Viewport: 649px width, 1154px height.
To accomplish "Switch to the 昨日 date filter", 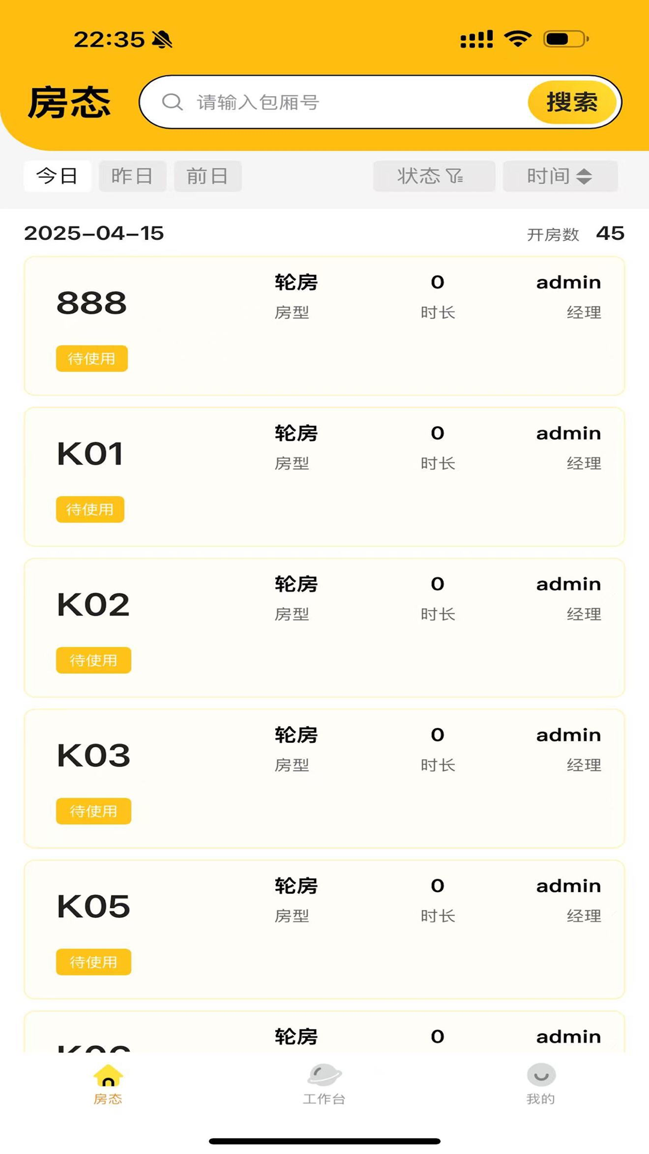I will 132,176.
